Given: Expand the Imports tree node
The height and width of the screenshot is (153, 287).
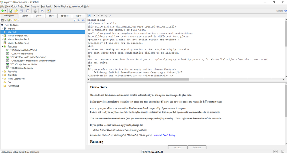Looking at the screenshot, I should pos(3,29).
